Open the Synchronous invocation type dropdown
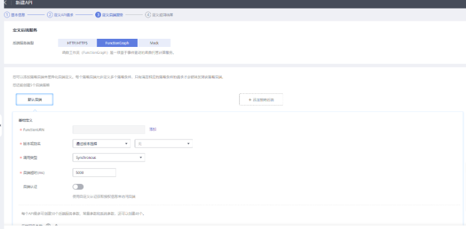466x229 pixels. [109, 158]
